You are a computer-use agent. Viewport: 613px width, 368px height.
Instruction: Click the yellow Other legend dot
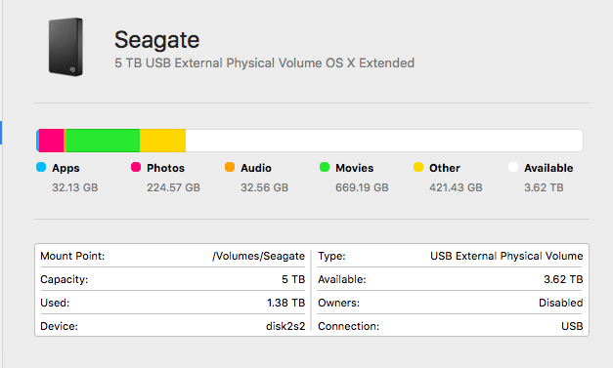(418, 167)
